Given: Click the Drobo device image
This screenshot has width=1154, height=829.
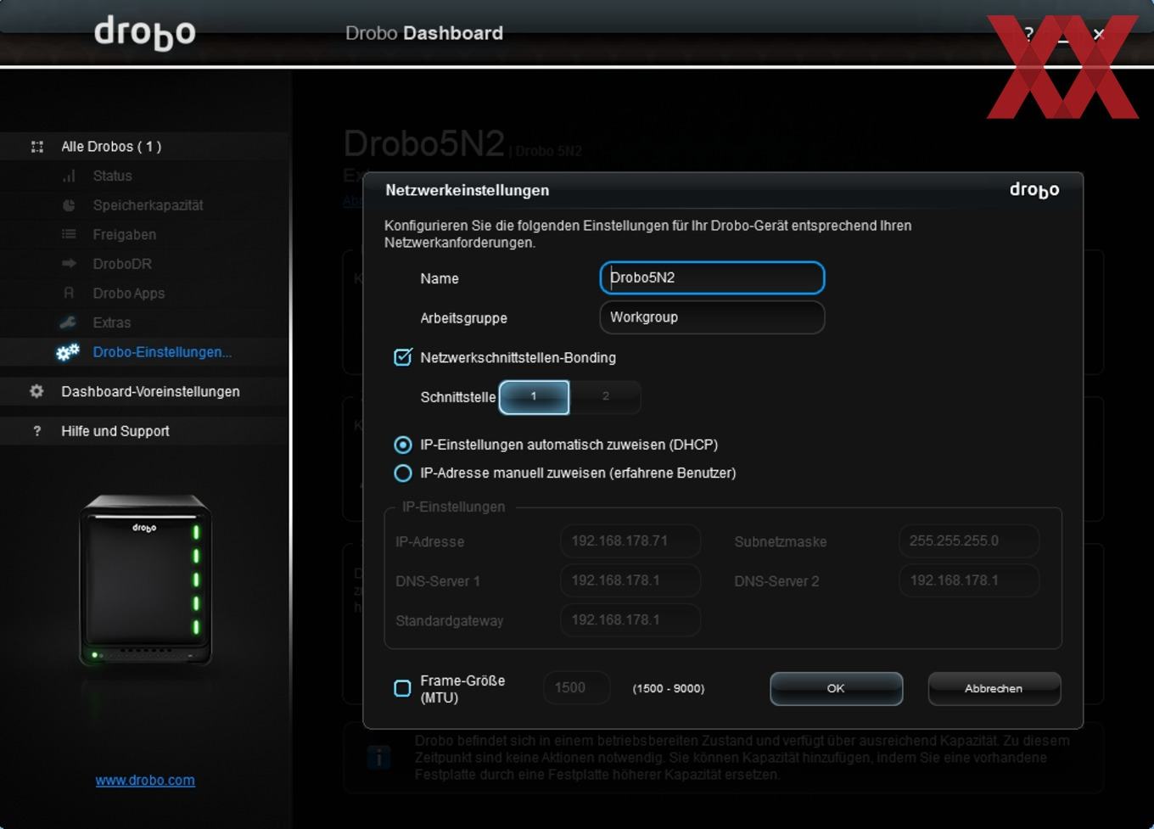Looking at the screenshot, I should [x=145, y=580].
